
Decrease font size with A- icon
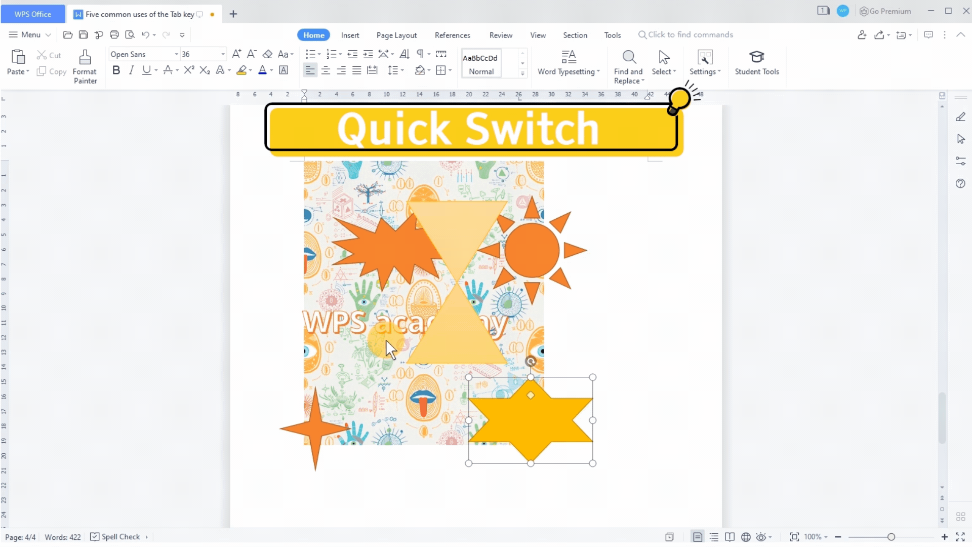click(x=252, y=54)
